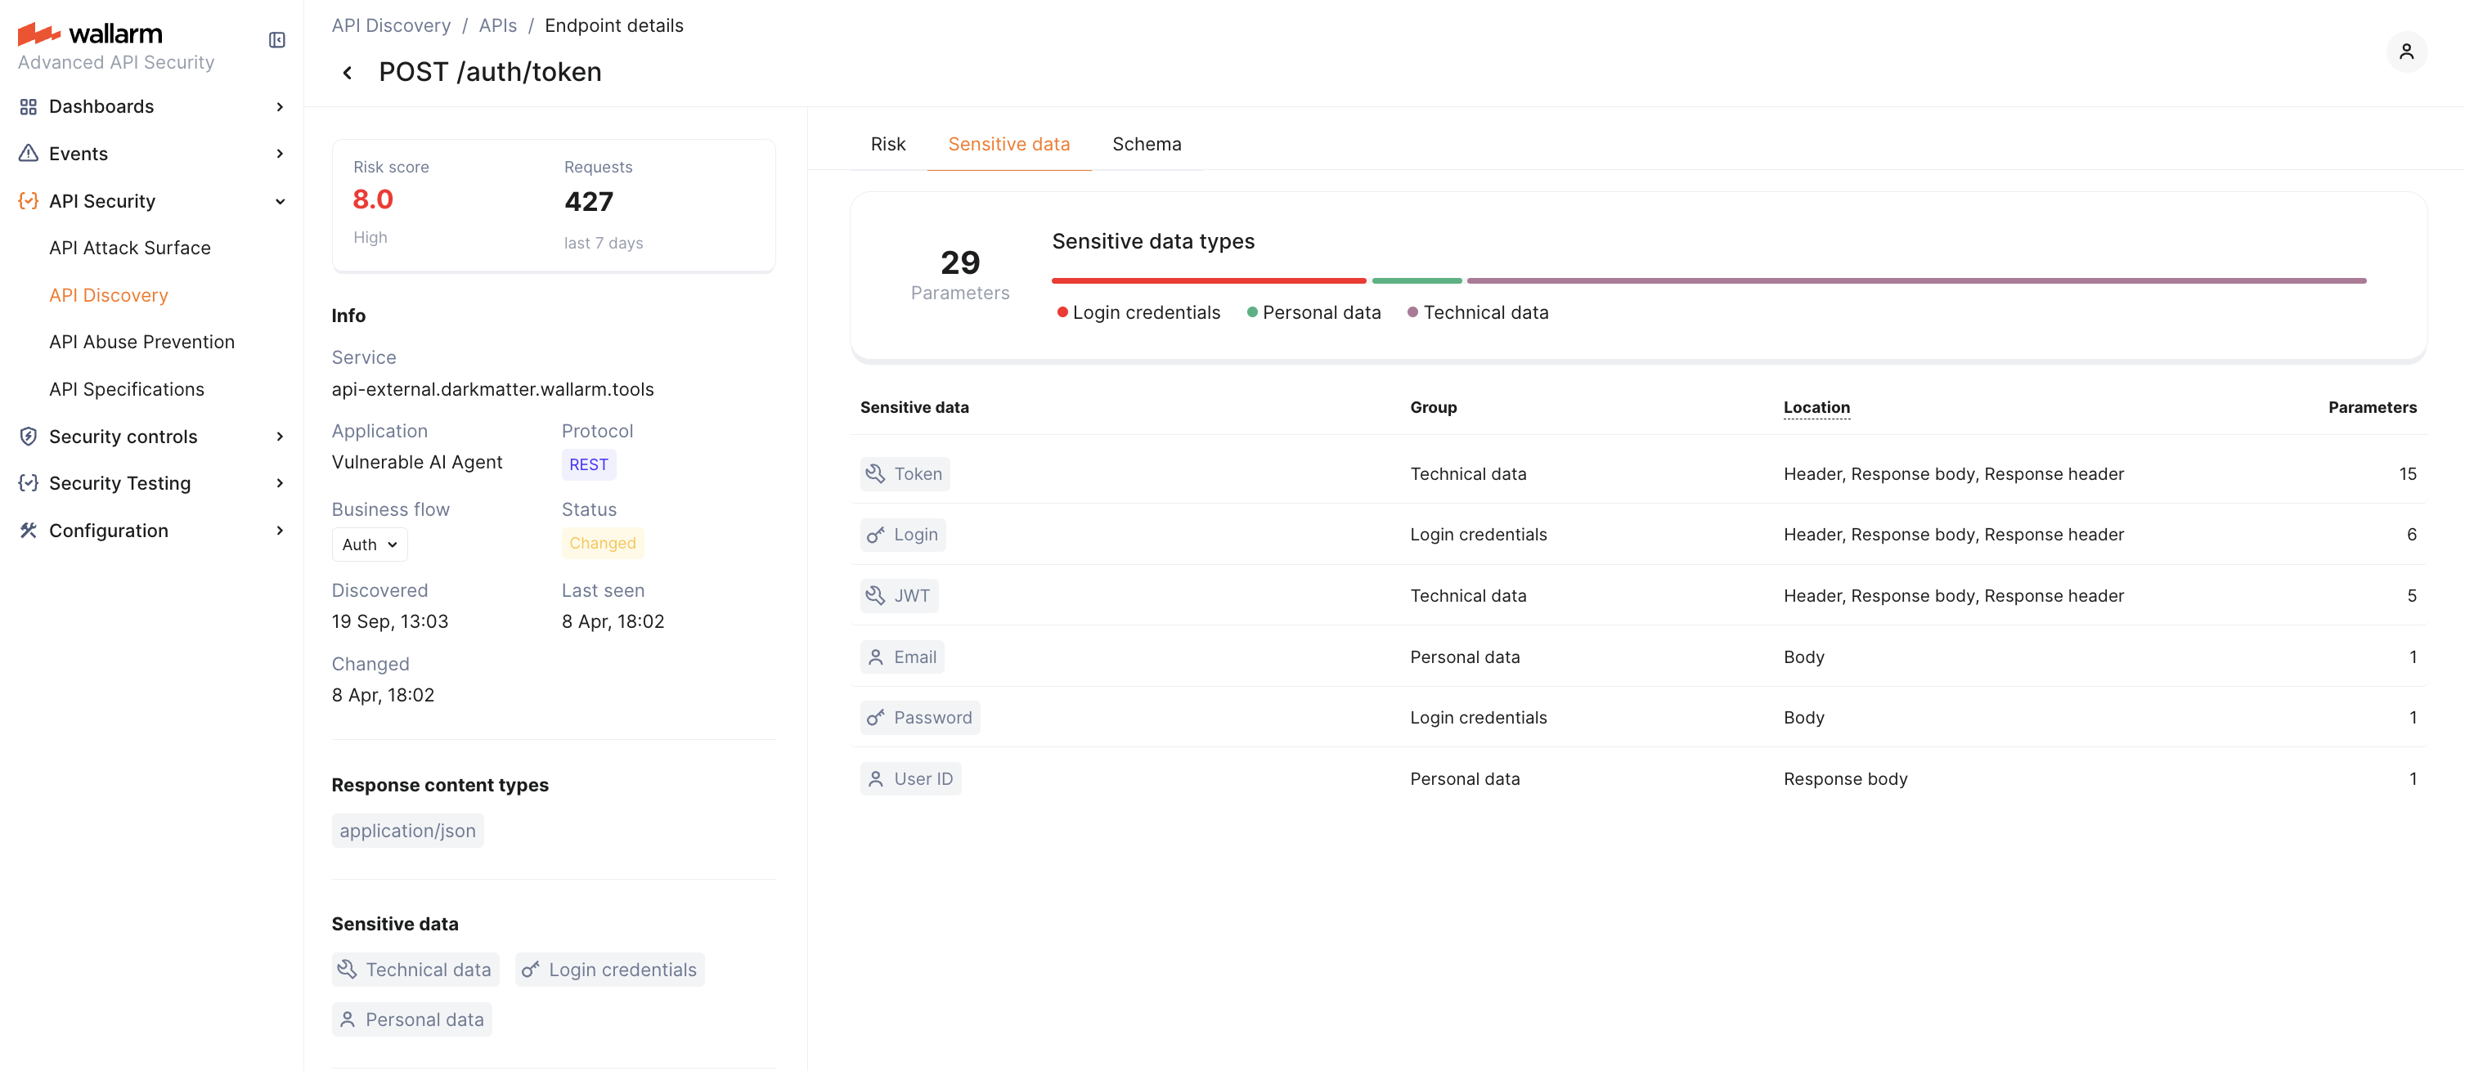2465x1071 pixels.
Task: Sort by the Location column header
Action: click(x=1816, y=406)
